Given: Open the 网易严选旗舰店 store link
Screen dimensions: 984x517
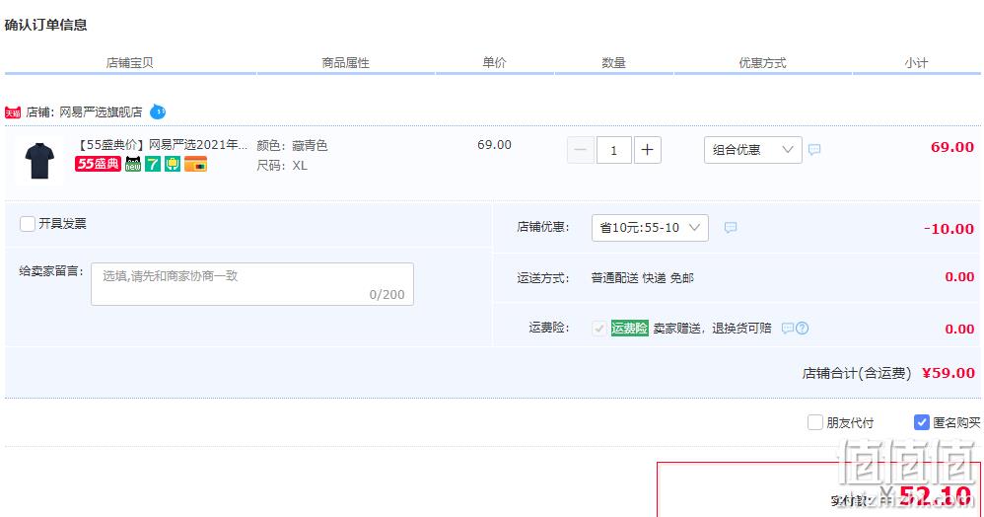Looking at the screenshot, I should 101,111.
